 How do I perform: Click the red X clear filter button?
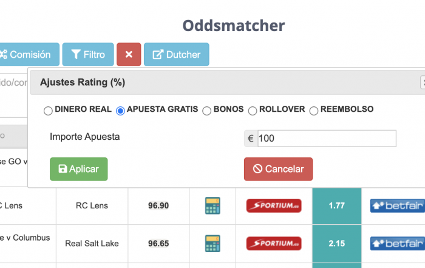click(x=129, y=54)
